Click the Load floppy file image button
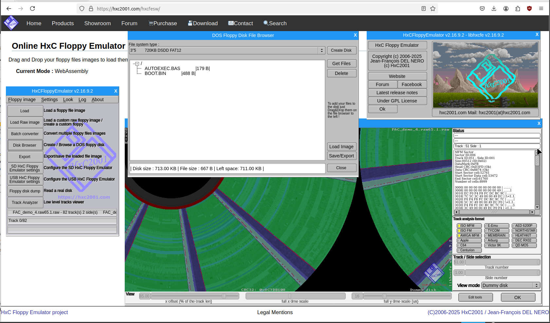The width and height of the screenshot is (550, 323). pos(25,111)
